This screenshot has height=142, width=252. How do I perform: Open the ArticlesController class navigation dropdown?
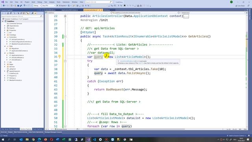point(145,13)
